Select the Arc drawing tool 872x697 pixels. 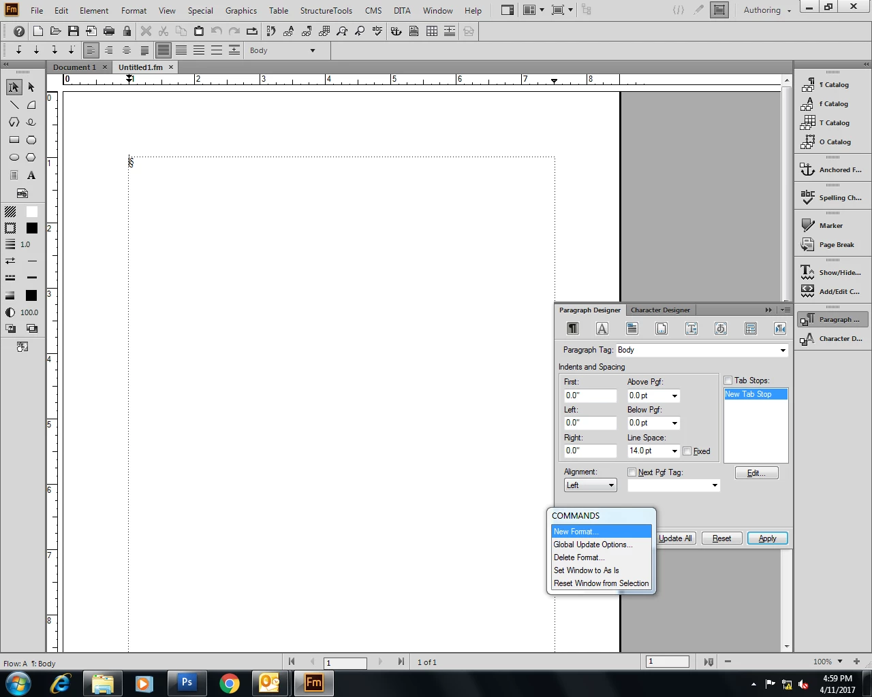click(x=31, y=105)
